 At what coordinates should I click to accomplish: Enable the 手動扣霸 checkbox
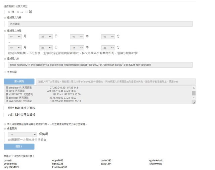(5, 72)
